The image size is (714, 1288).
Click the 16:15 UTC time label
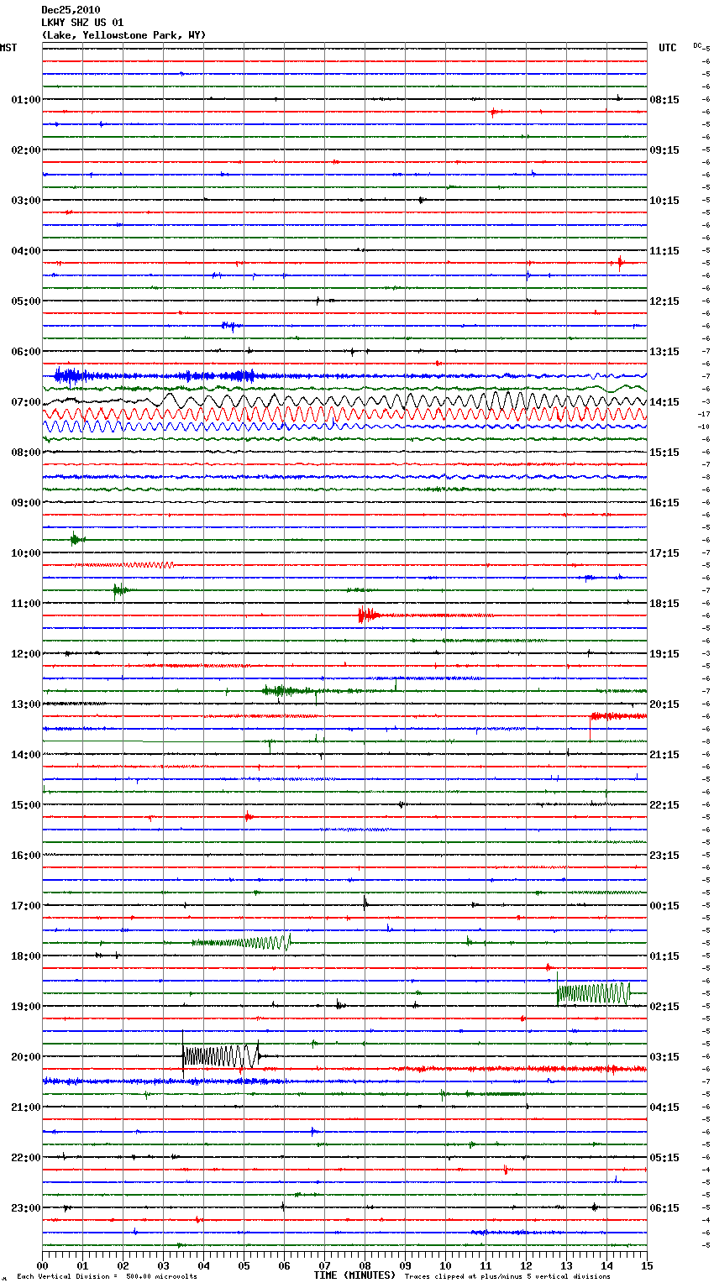click(664, 503)
